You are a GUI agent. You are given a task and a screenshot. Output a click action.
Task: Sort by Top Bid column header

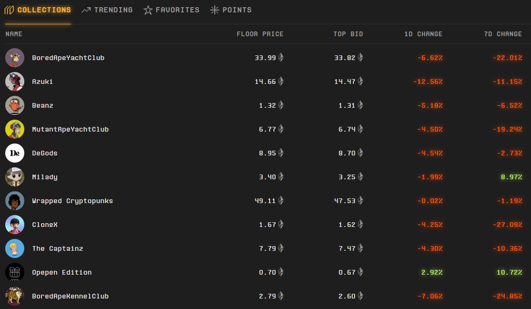[348, 34]
